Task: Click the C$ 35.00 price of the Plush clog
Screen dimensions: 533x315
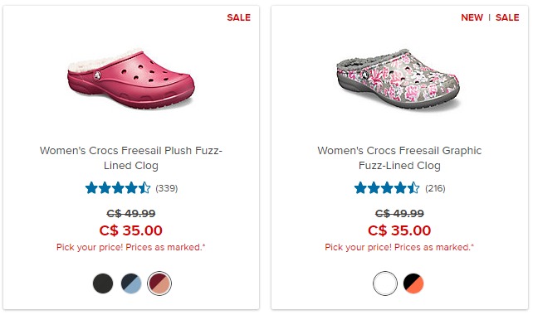Action: (131, 230)
